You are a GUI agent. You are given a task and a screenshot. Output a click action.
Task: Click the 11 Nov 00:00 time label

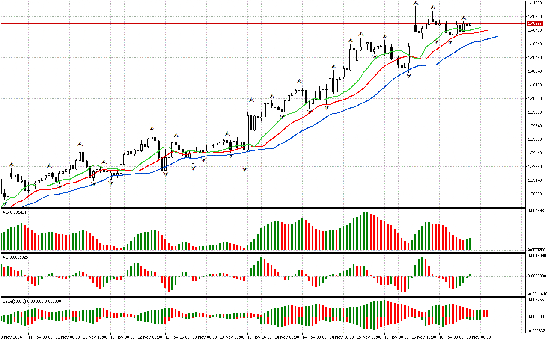(40, 337)
